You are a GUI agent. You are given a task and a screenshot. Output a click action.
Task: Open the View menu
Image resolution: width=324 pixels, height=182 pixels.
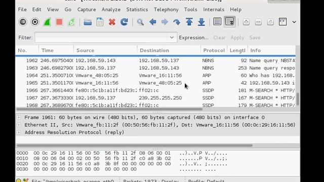[53, 10]
